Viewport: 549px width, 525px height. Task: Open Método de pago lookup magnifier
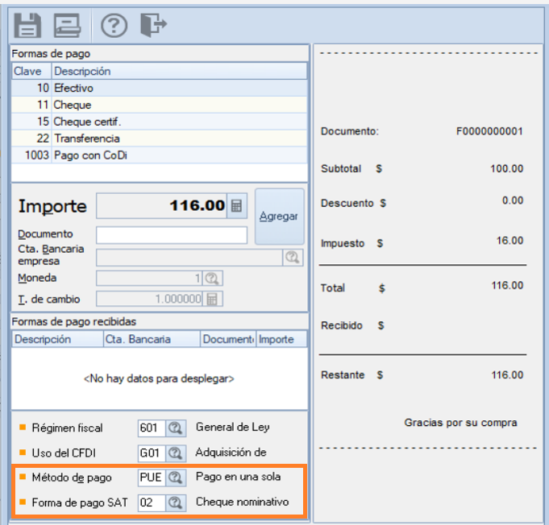[176, 477]
